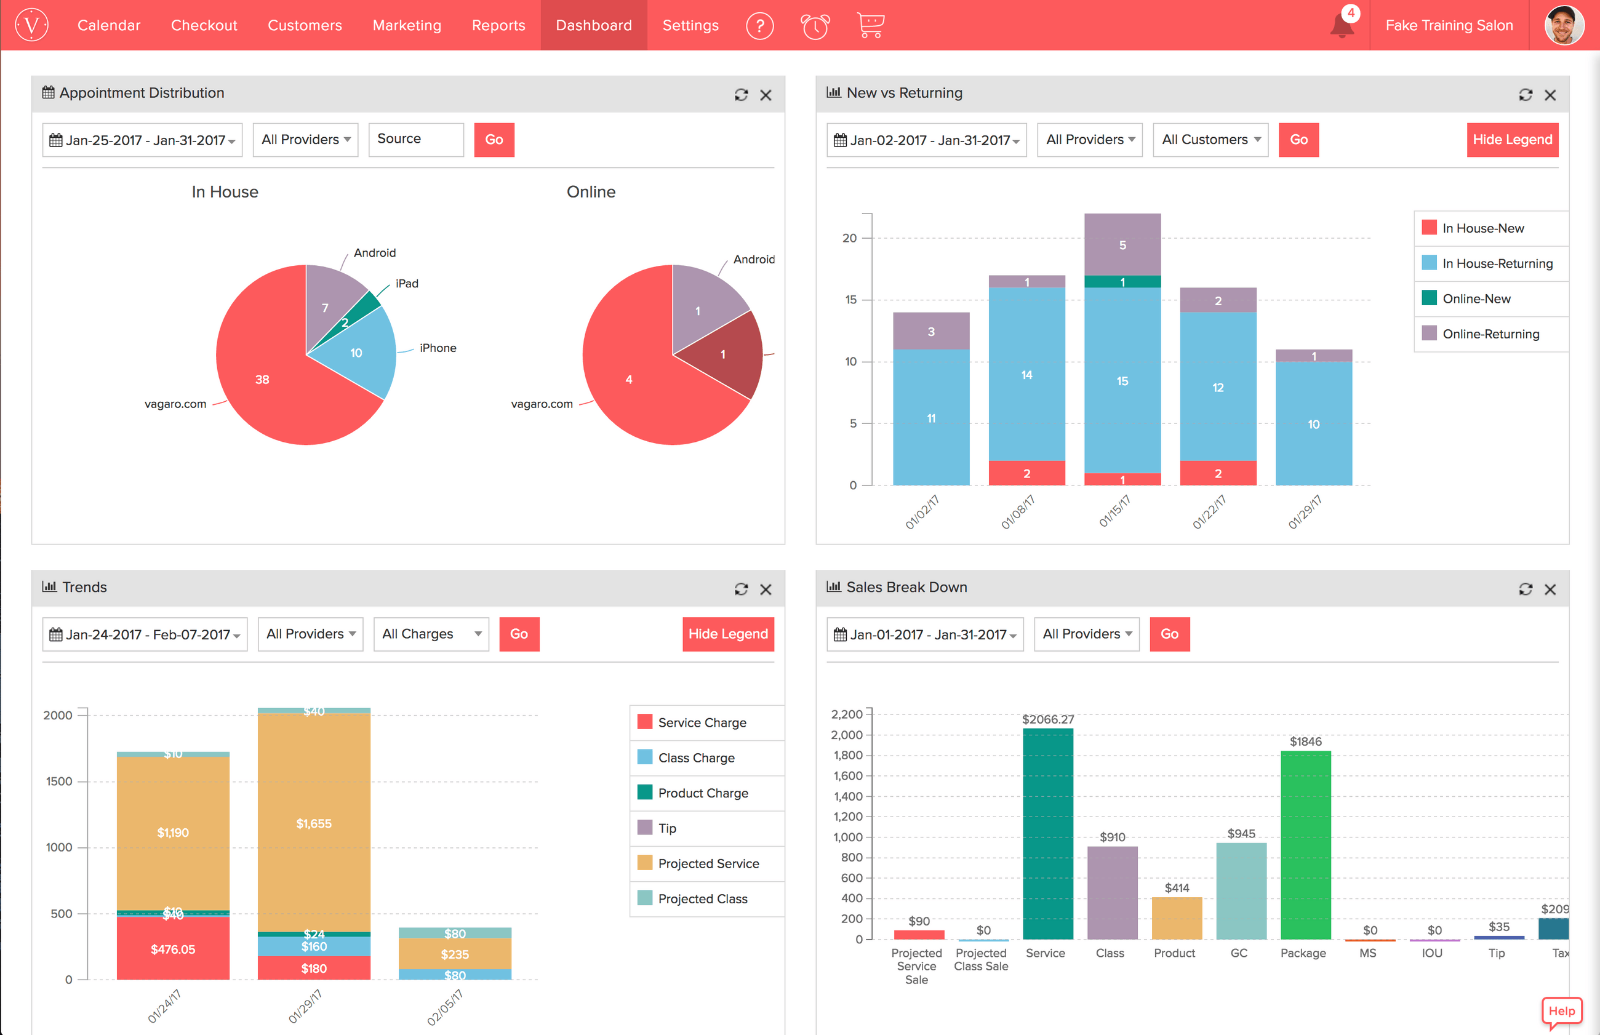Open help via the question mark icon

[x=759, y=27]
